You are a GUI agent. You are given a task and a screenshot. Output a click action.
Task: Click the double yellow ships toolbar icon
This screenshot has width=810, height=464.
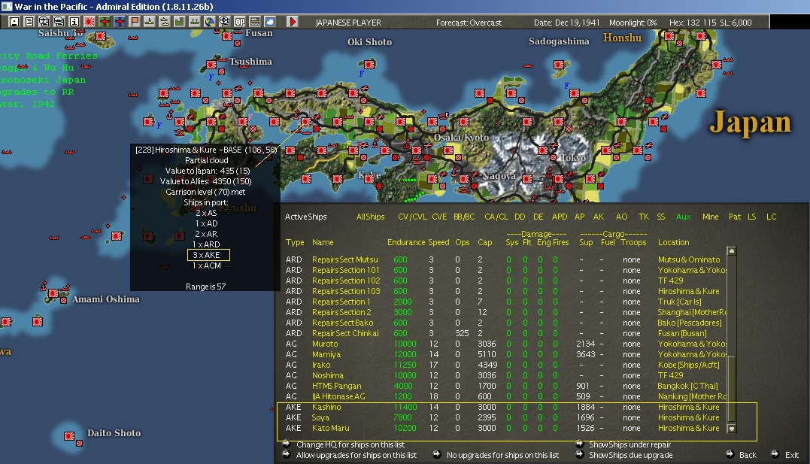(164, 22)
